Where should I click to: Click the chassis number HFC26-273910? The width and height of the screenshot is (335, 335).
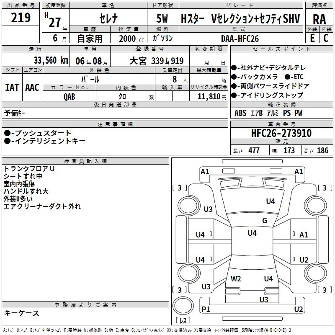point(281,133)
